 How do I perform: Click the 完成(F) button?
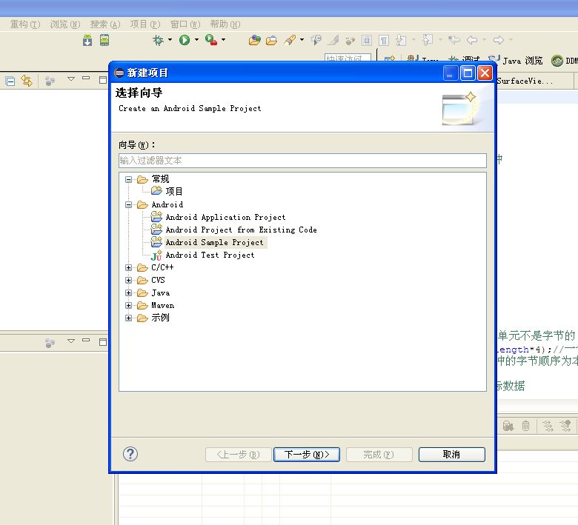[379, 455]
